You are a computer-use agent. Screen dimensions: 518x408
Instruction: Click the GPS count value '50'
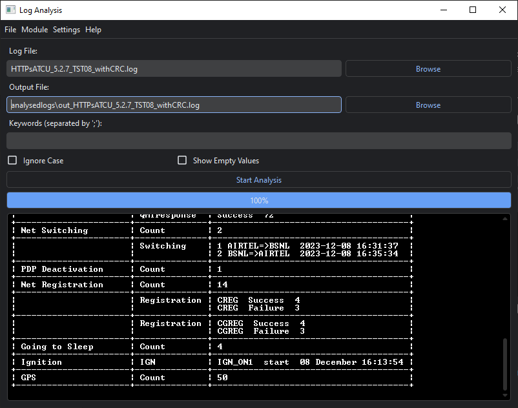222,378
